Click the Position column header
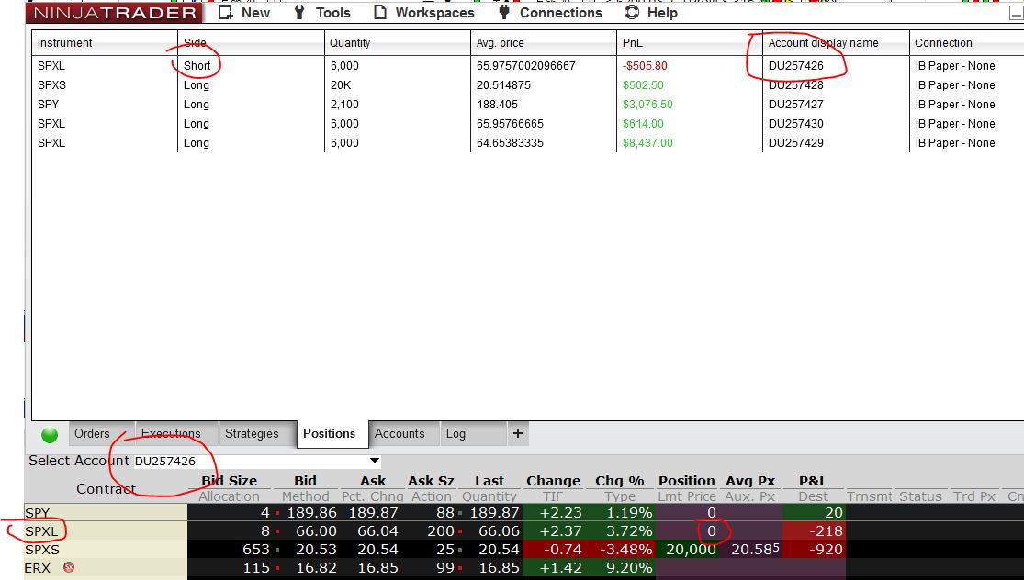 (686, 481)
